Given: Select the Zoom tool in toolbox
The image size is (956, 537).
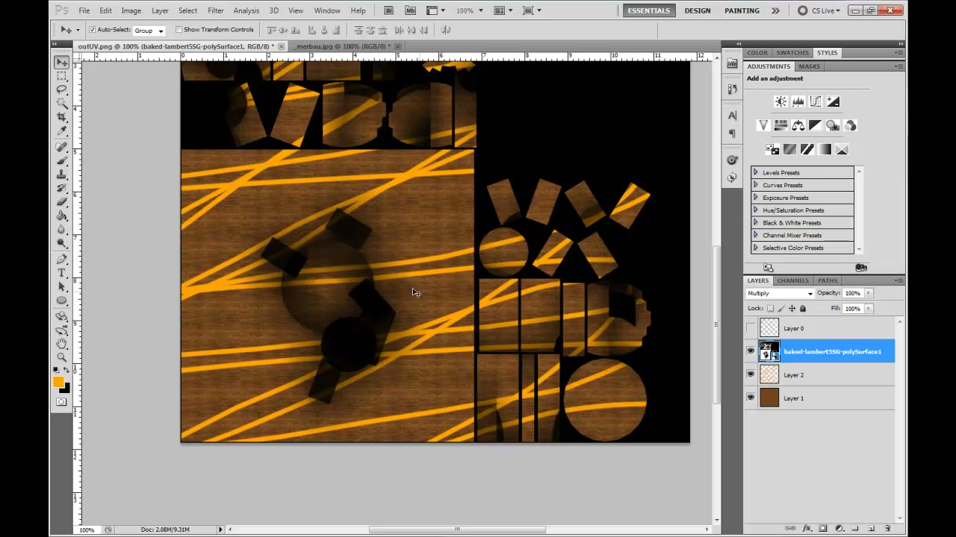Looking at the screenshot, I should tap(62, 357).
